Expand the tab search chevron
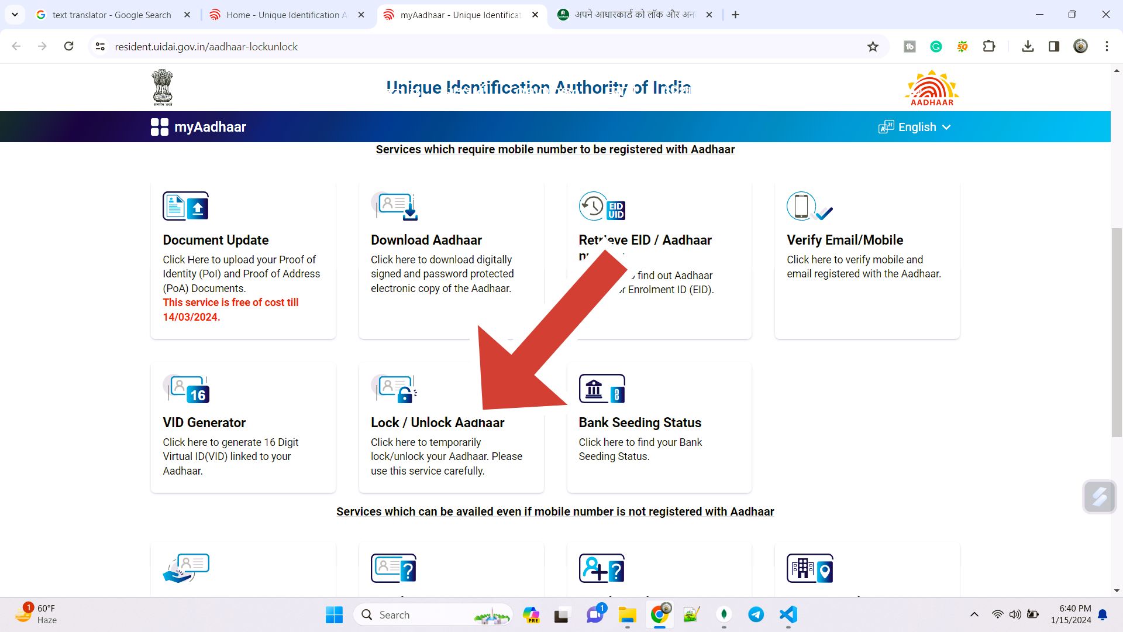The width and height of the screenshot is (1123, 632). (x=15, y=15)
